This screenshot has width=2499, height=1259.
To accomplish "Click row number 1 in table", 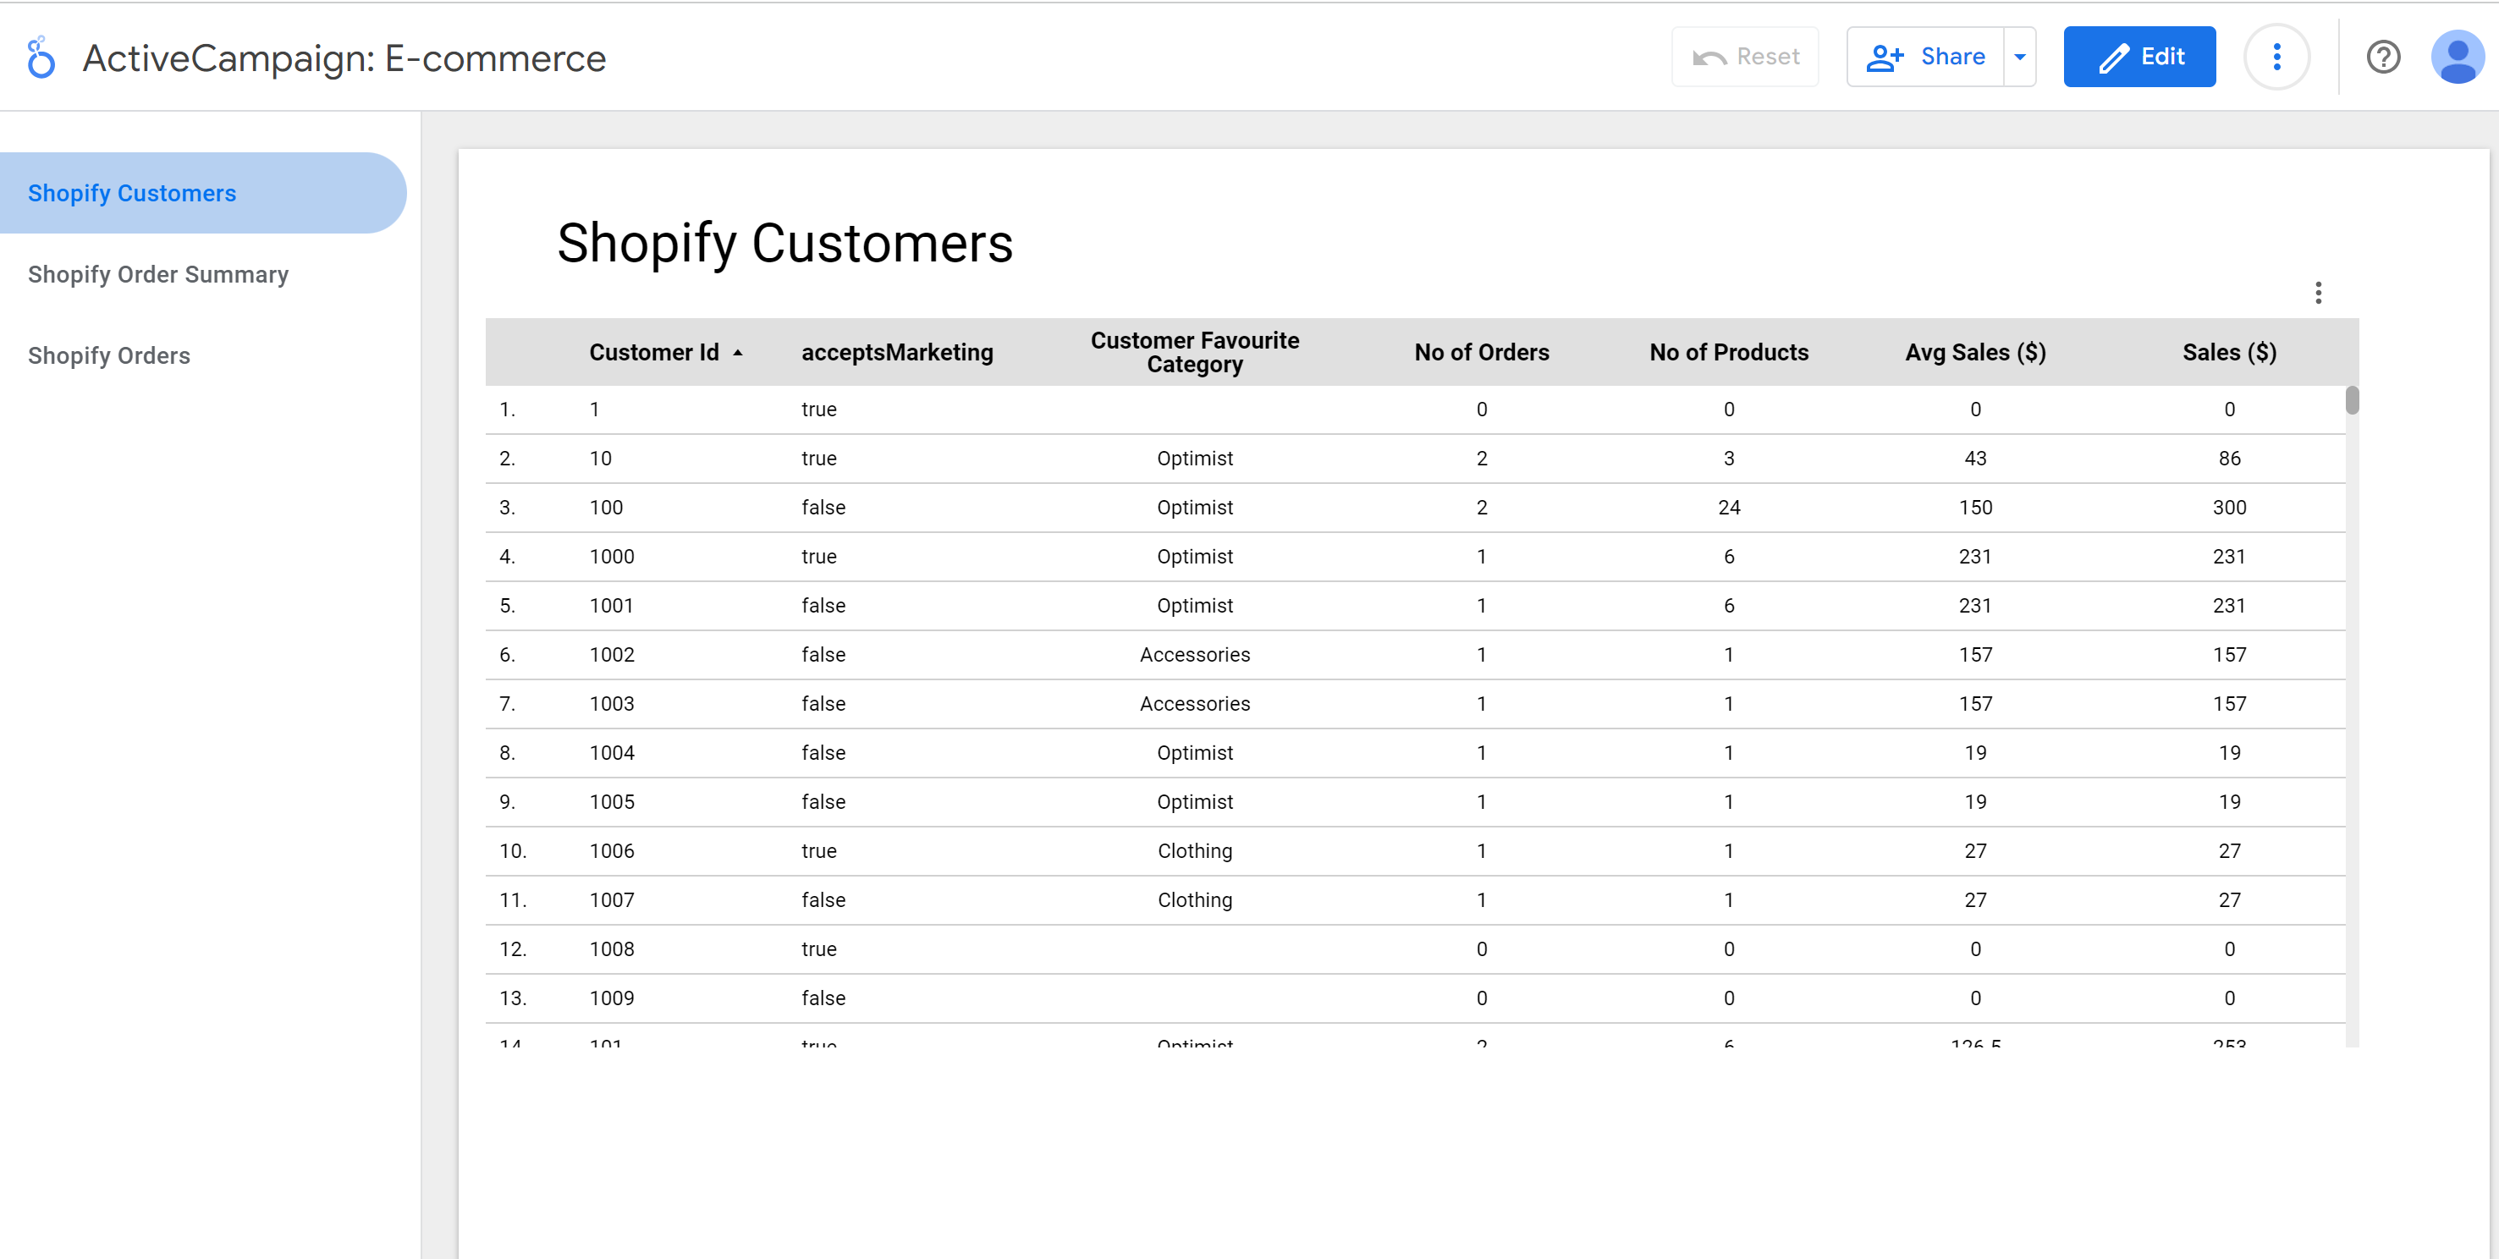I will [x=506, y=410].
